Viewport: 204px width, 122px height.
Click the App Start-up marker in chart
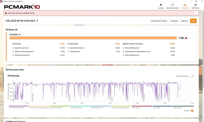[x=70, y=97]
